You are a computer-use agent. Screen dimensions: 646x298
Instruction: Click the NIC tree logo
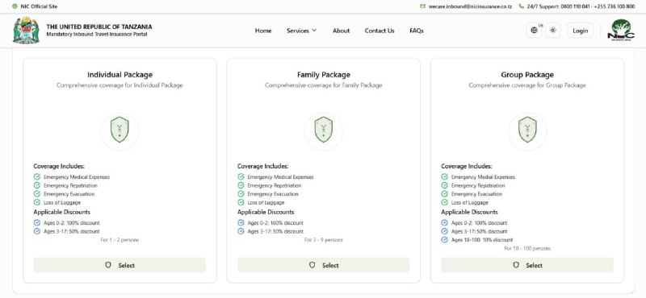[x=621, y=30]
